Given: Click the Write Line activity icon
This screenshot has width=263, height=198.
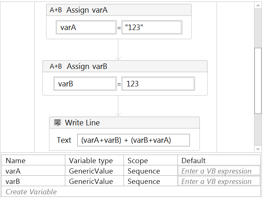Looking at the screenshot, I should 57,123.
